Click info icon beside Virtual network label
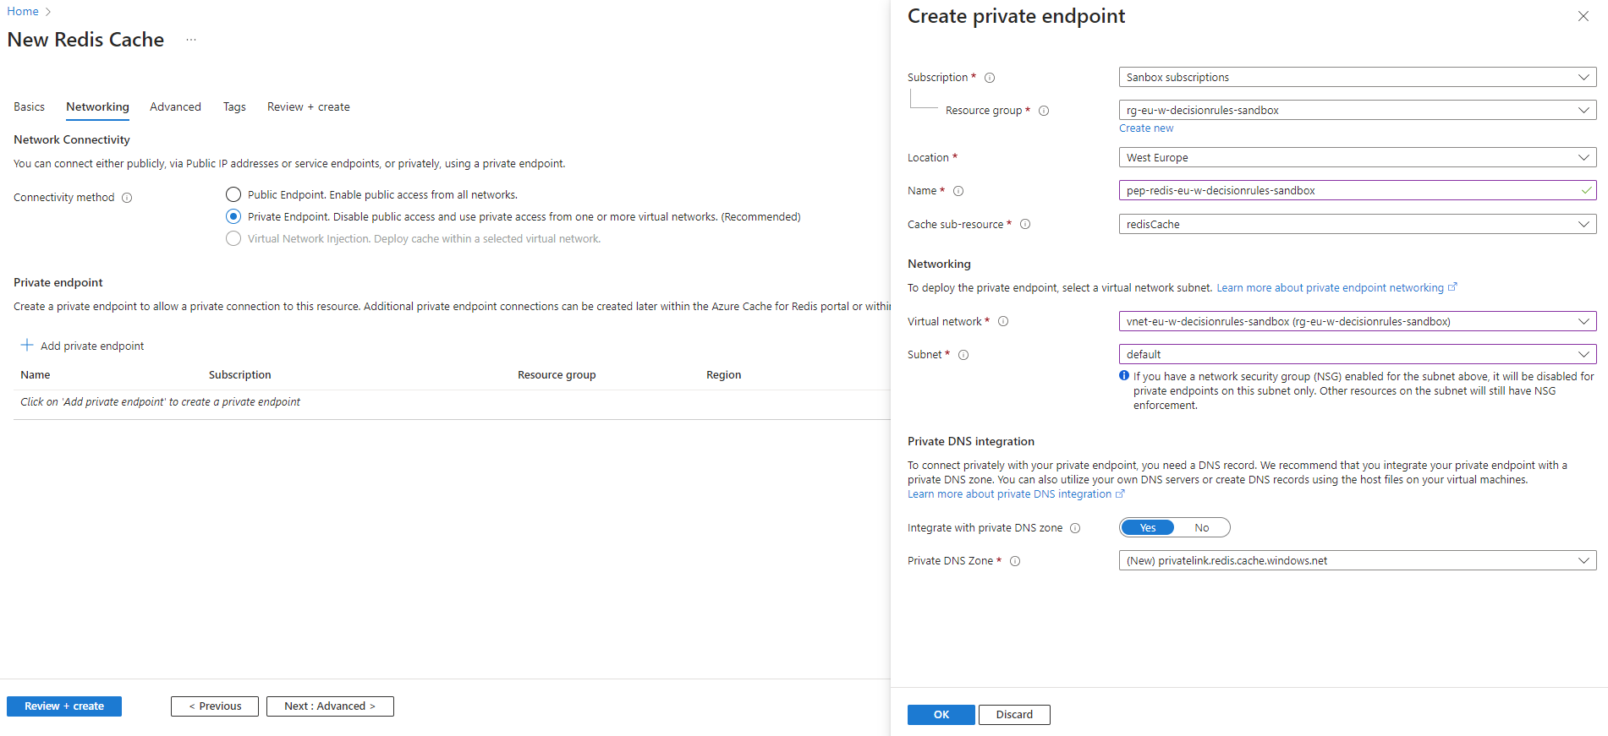Image resolution: width=1608 pixels, height=736 pixels. [x=1003, y=322]
